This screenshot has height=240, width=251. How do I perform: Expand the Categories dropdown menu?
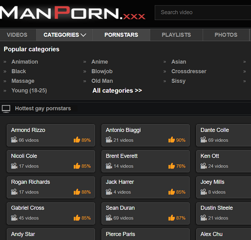[64, 35]
